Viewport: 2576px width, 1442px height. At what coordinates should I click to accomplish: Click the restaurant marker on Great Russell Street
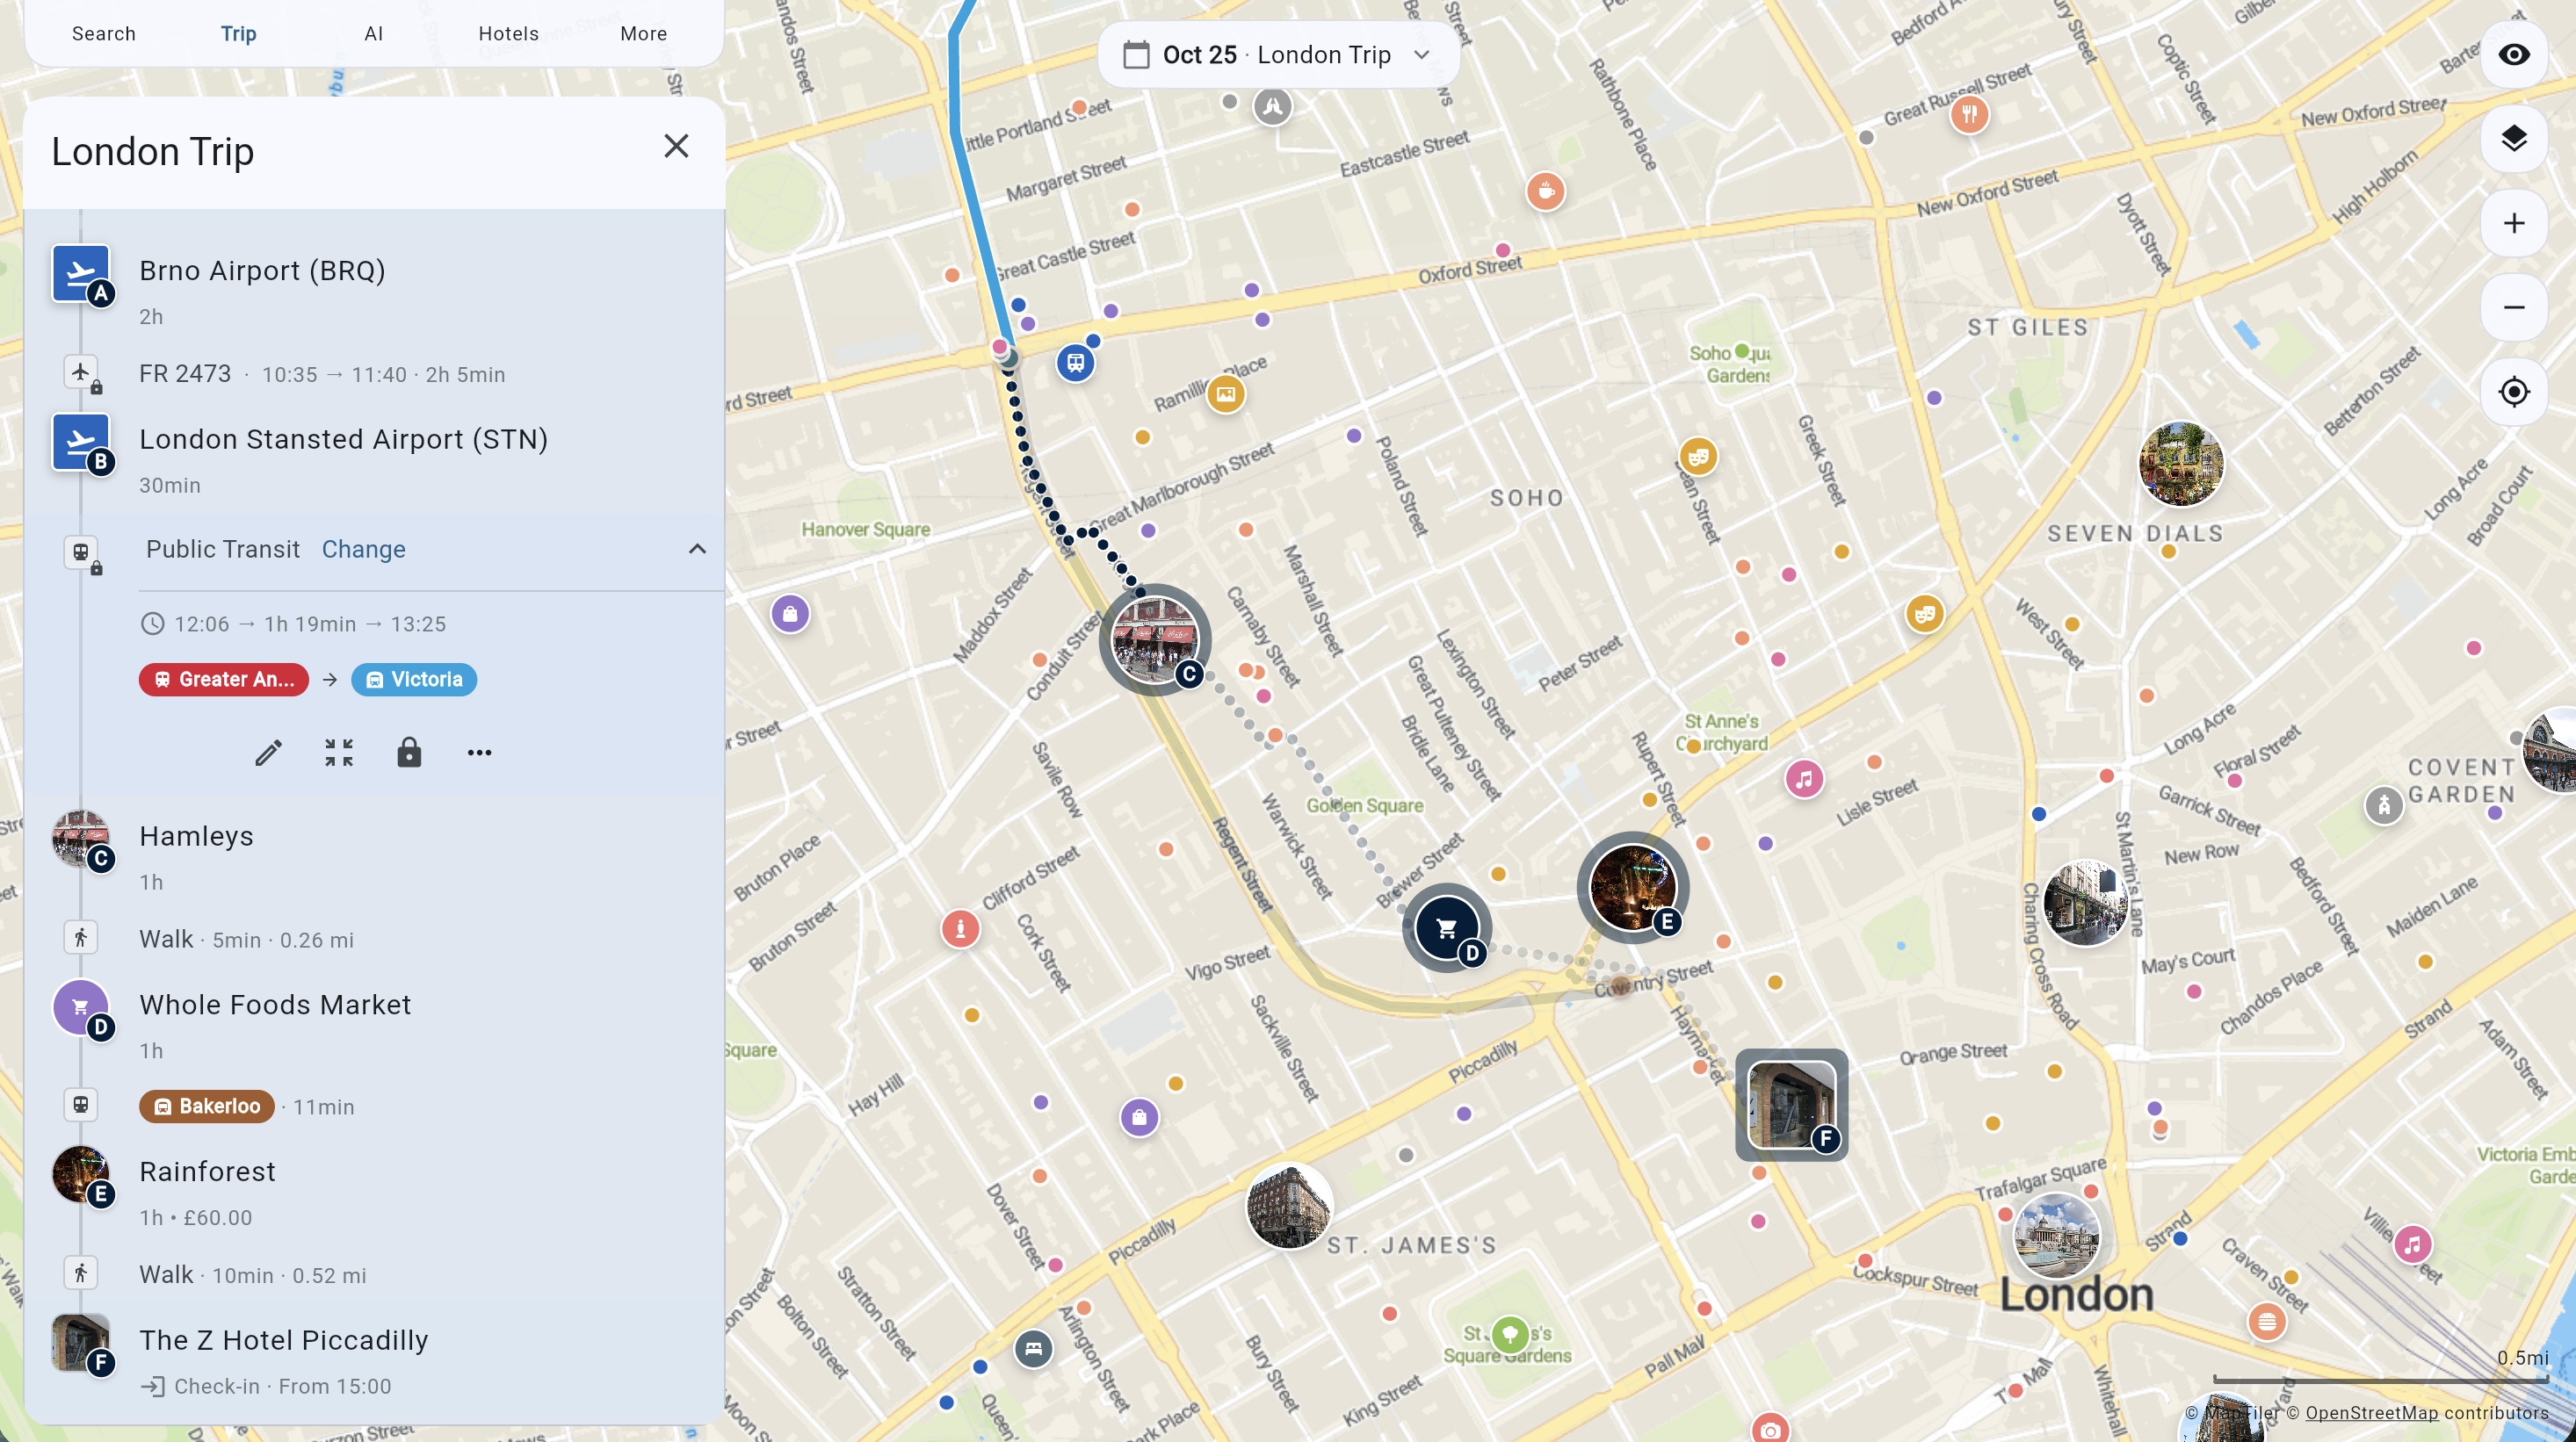[1969, 114]
